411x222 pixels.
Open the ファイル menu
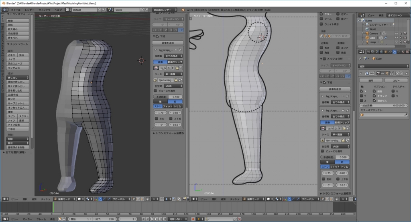pyautogui.click(x=15, y=9)
